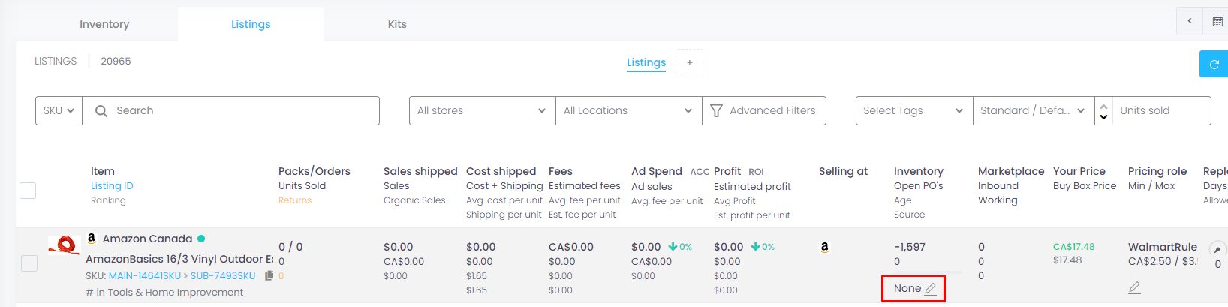Click the blue refresh listings icon

tap(1214, 65)
